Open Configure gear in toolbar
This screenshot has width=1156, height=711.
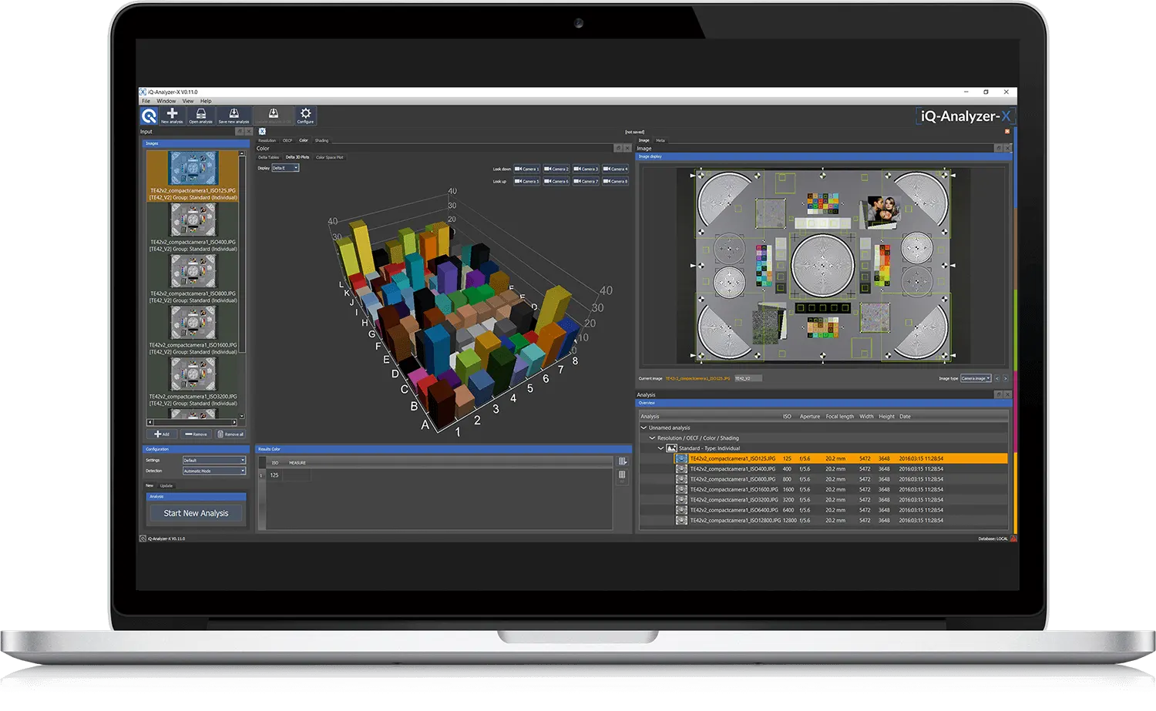(x=305, y=116)
